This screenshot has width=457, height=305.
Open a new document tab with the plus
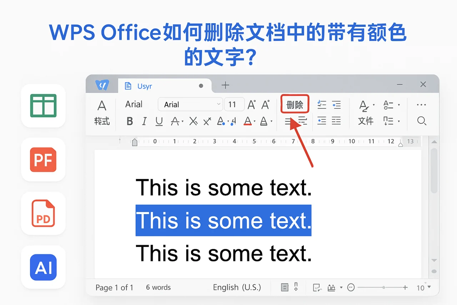(225, 85)
